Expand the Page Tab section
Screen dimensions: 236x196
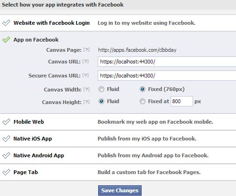[26, 172]
